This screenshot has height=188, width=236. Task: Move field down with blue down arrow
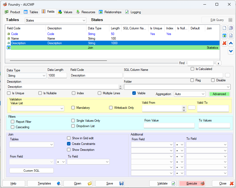[231, 51]
